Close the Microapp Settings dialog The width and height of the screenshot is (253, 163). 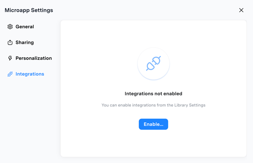(241, 10)
